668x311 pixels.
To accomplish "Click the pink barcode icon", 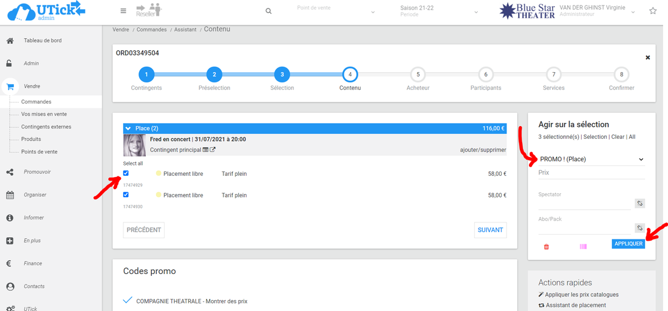I will [x=583, y=247].
